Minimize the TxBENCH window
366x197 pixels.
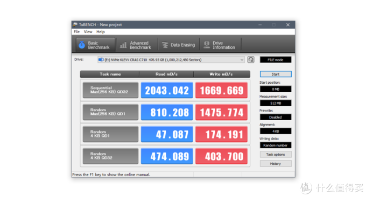260,25
